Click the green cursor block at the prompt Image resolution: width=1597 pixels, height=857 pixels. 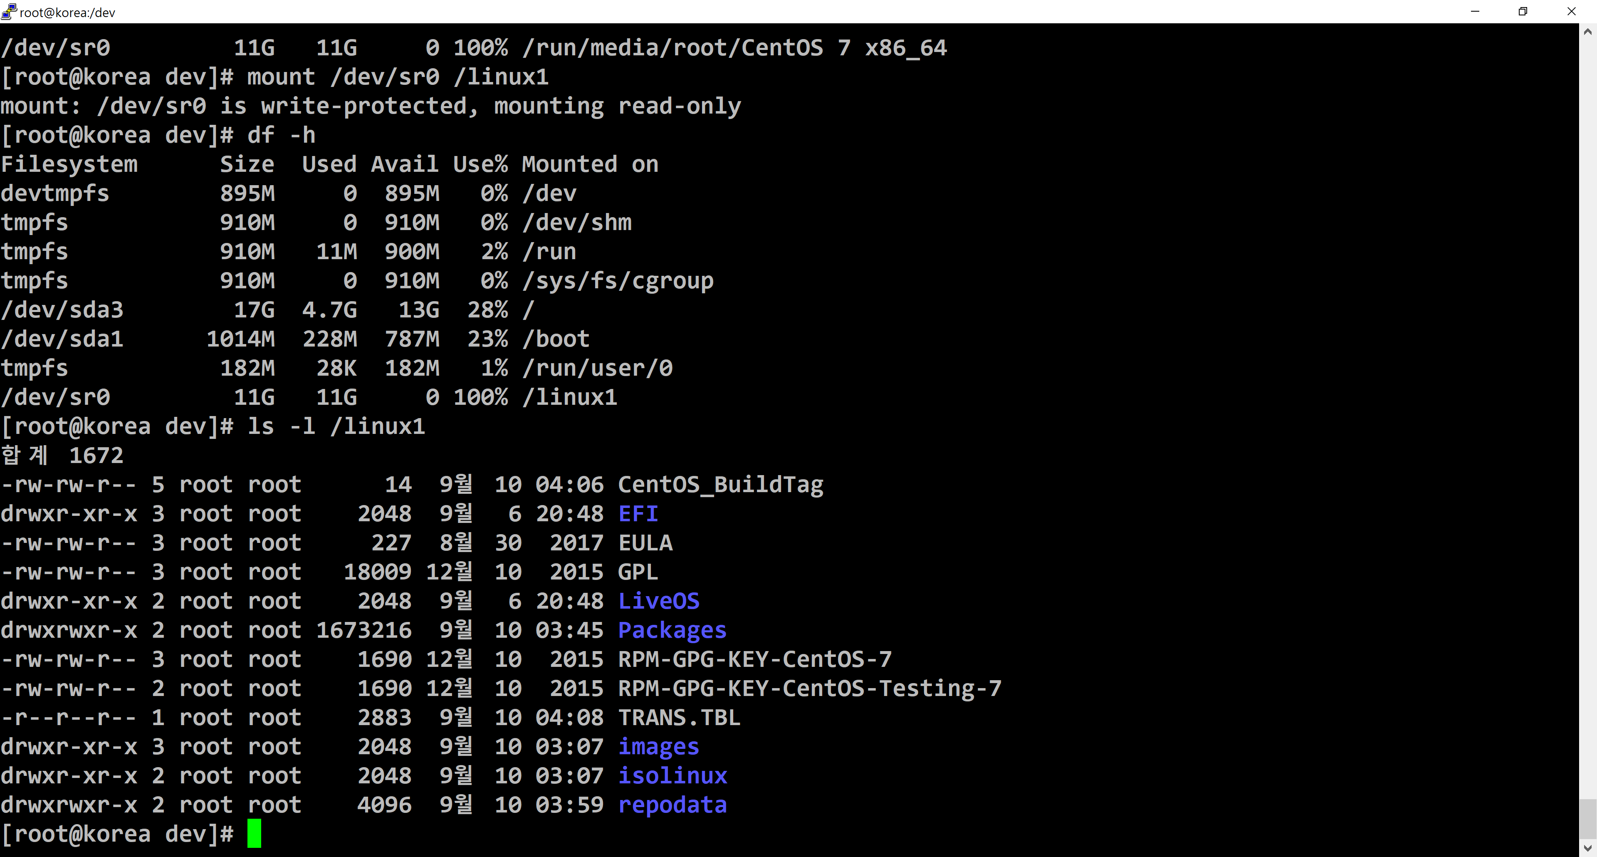click(x=254, y=833)
